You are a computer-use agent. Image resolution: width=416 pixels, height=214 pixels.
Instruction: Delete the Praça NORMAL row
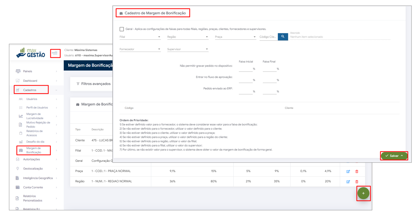[x=357, y=171]
